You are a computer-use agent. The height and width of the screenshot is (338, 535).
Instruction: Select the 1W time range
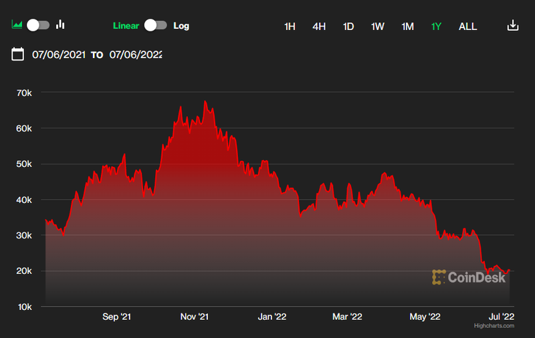(x=378, y=27)
